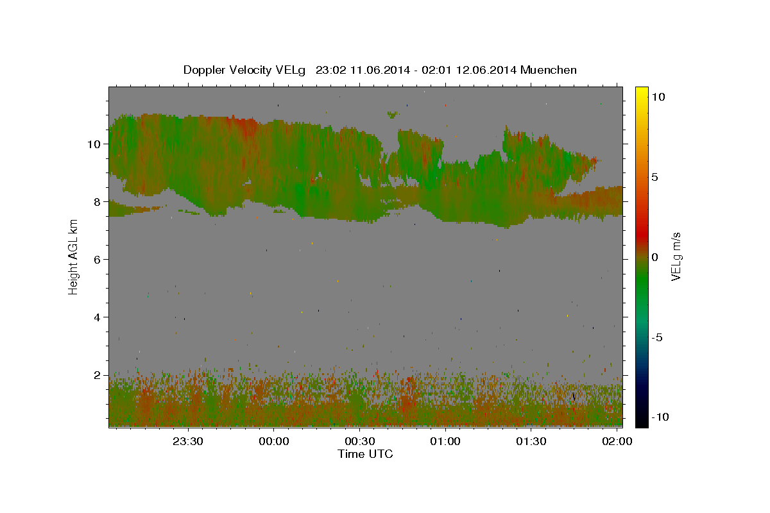This screenshot has width=770, height=513.
Task: Click the colorbar value 10 label
Action: [658, 96]
